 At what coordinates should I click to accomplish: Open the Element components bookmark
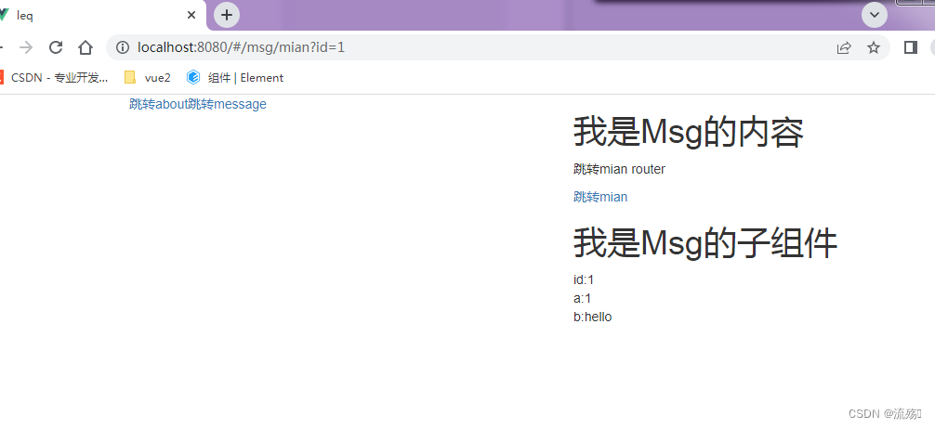235,77
